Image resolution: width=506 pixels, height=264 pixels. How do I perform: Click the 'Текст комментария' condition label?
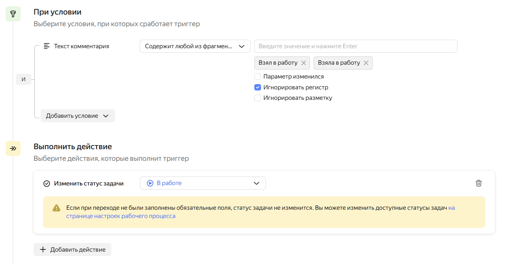pos(81,46)
